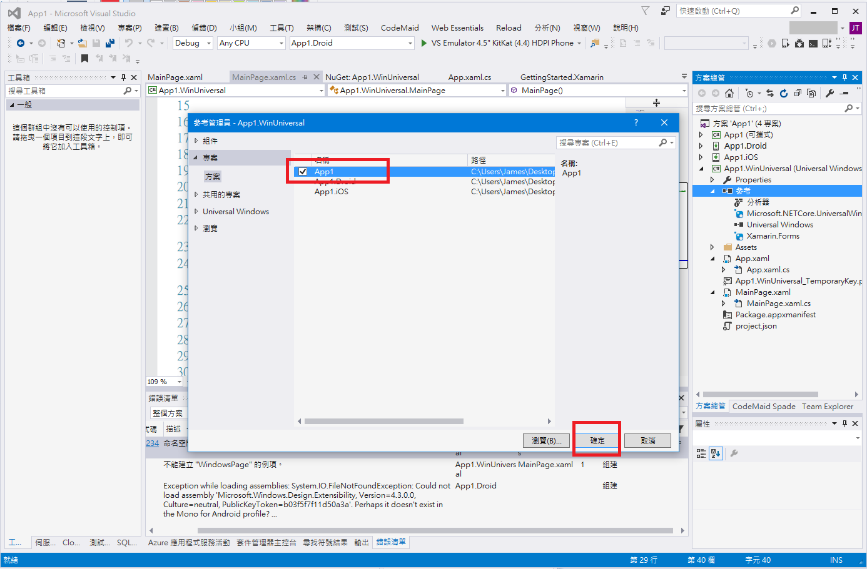This screenshot has height=569, width=867.
Task: Click the 確定 (OK) button in the dialog
Action: click(x=597, y=440)
